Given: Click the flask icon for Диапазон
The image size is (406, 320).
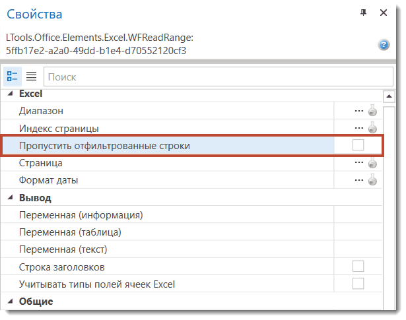Looking at the screenshot, I should (x=373, y=111).
